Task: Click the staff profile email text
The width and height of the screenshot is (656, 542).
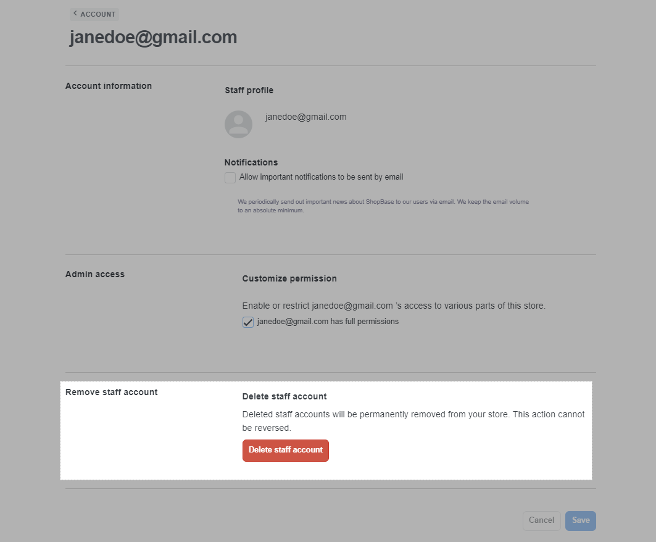Action: (306, 117)
